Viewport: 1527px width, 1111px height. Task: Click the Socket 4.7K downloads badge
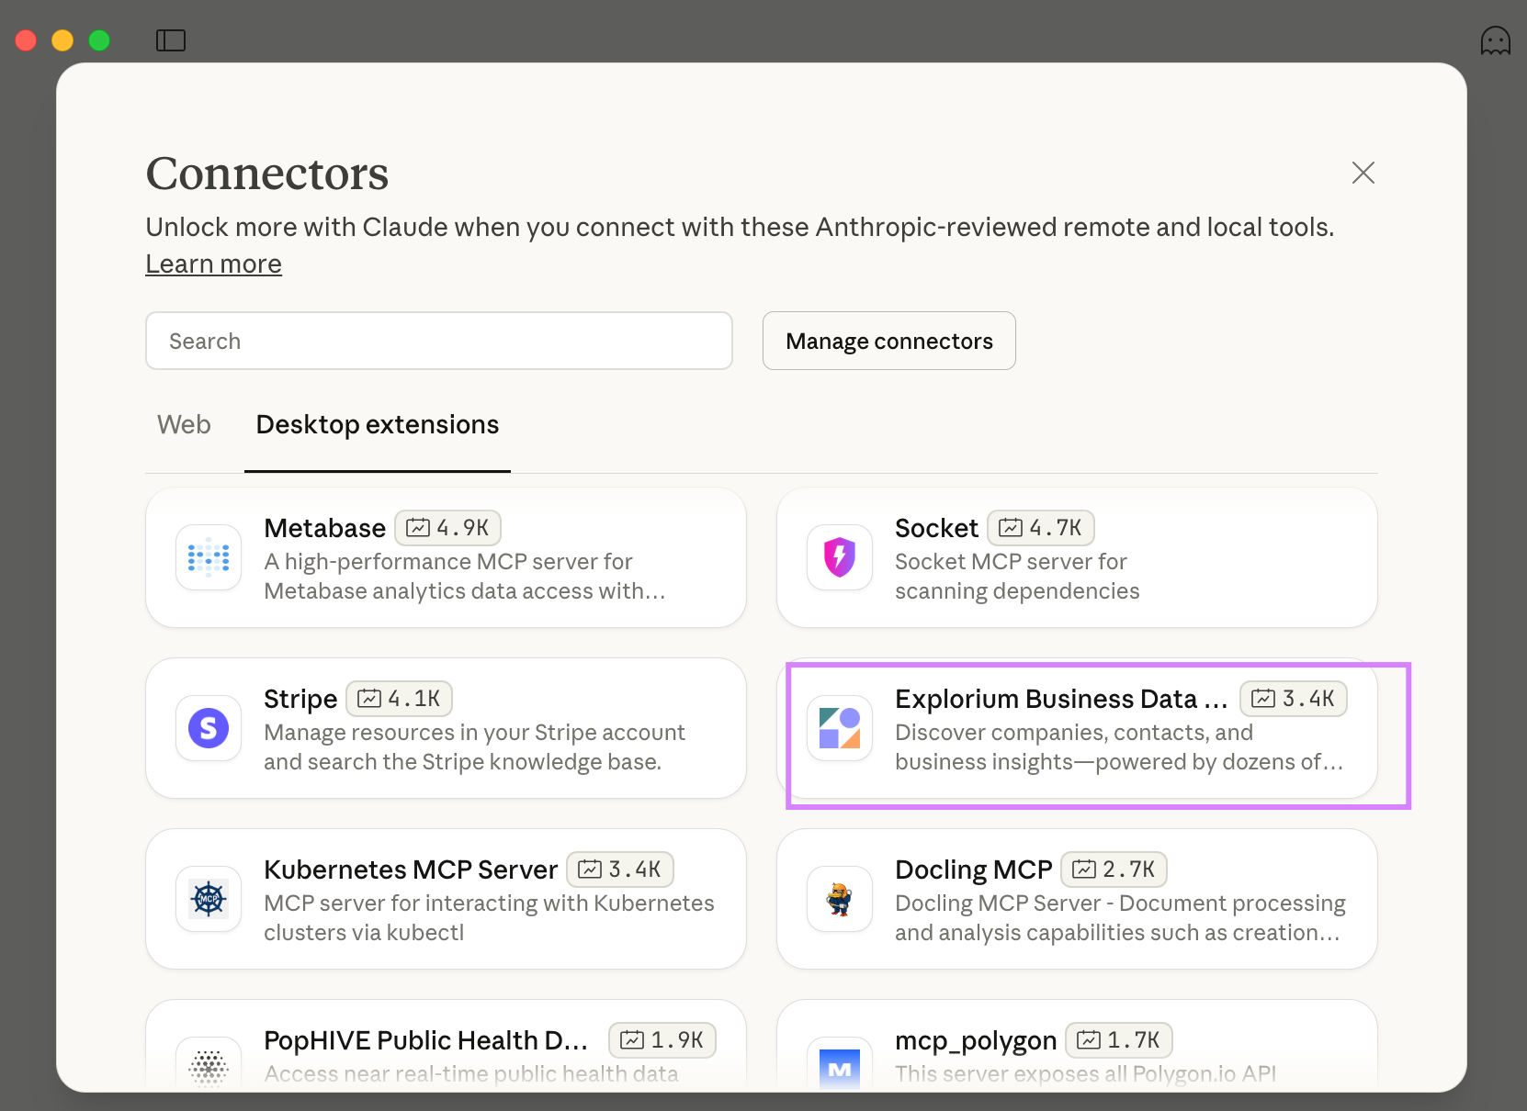1040,528
